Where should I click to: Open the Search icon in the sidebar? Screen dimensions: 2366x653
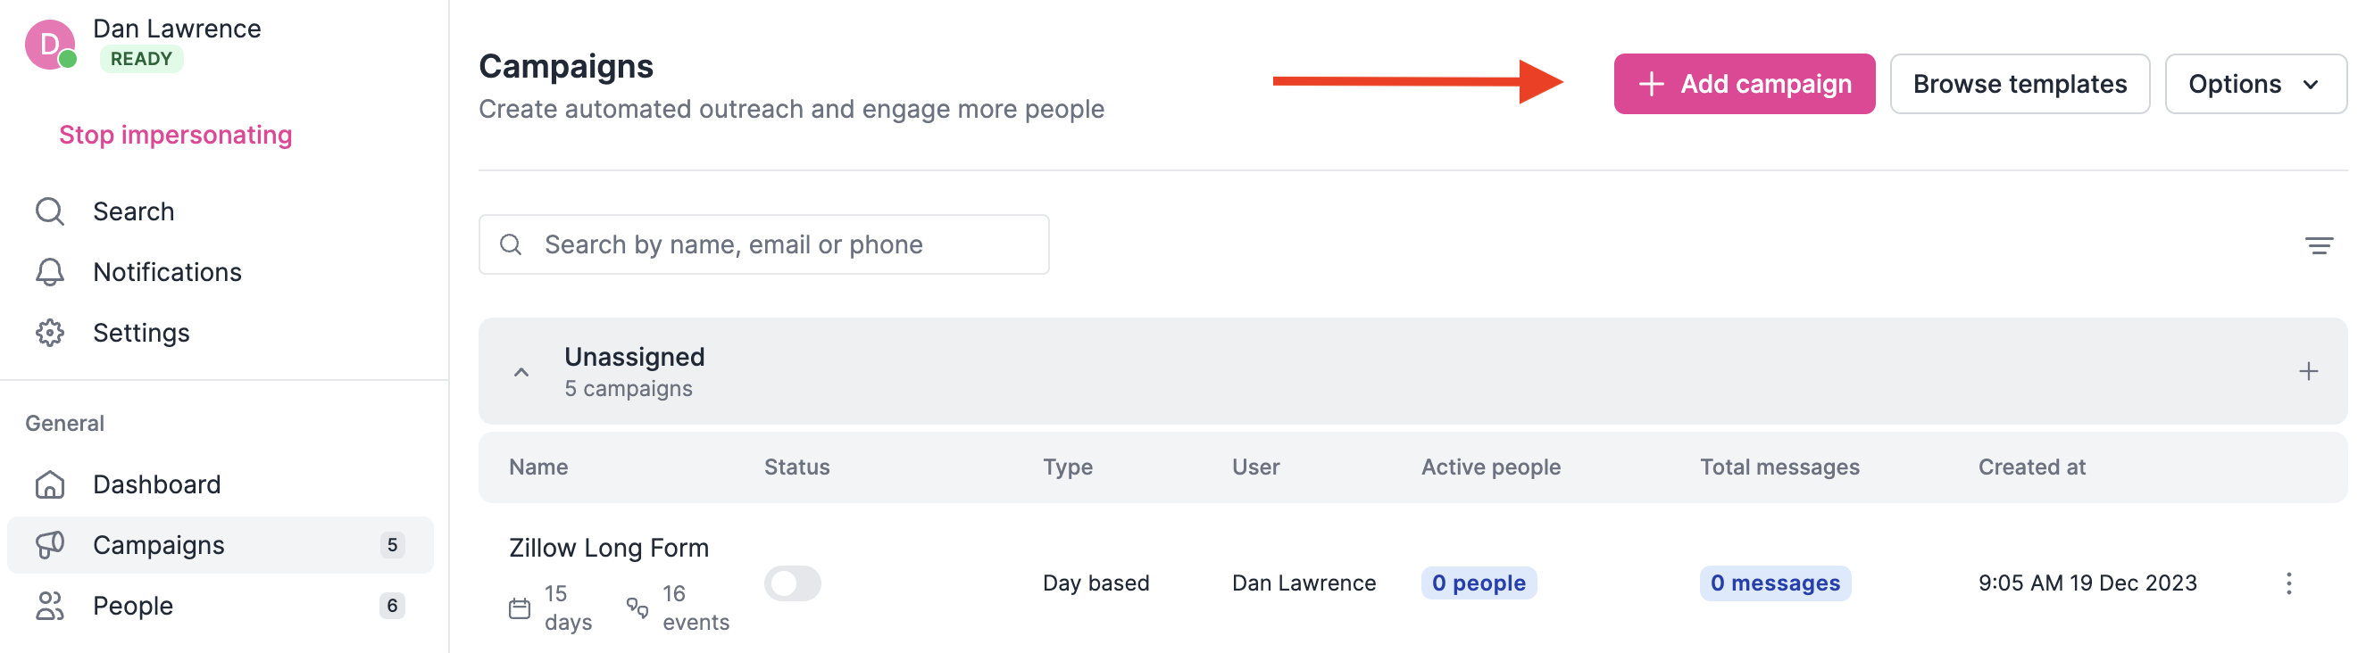point(51,211)
